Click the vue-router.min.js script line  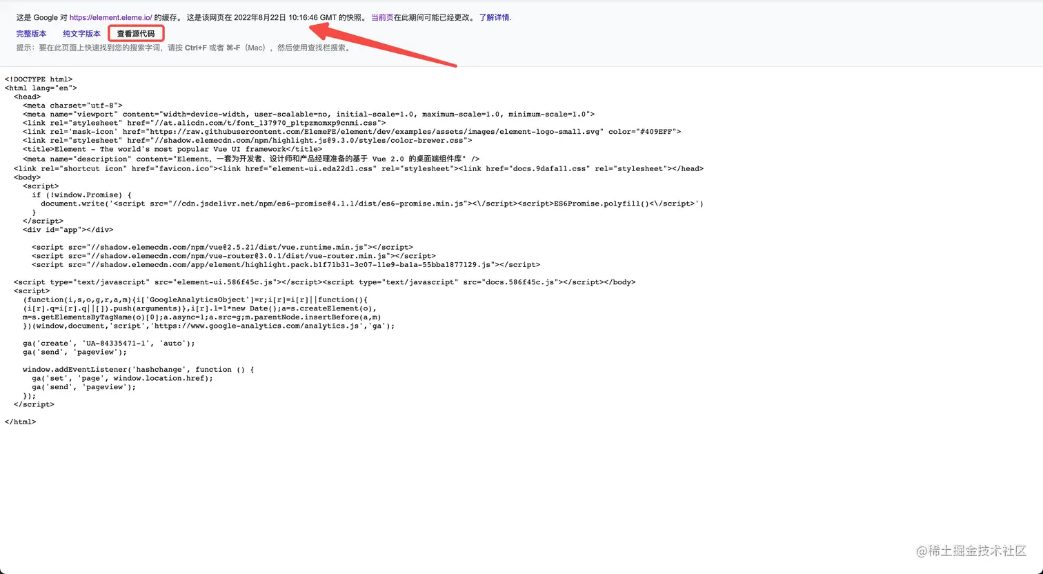coord(234,256)
